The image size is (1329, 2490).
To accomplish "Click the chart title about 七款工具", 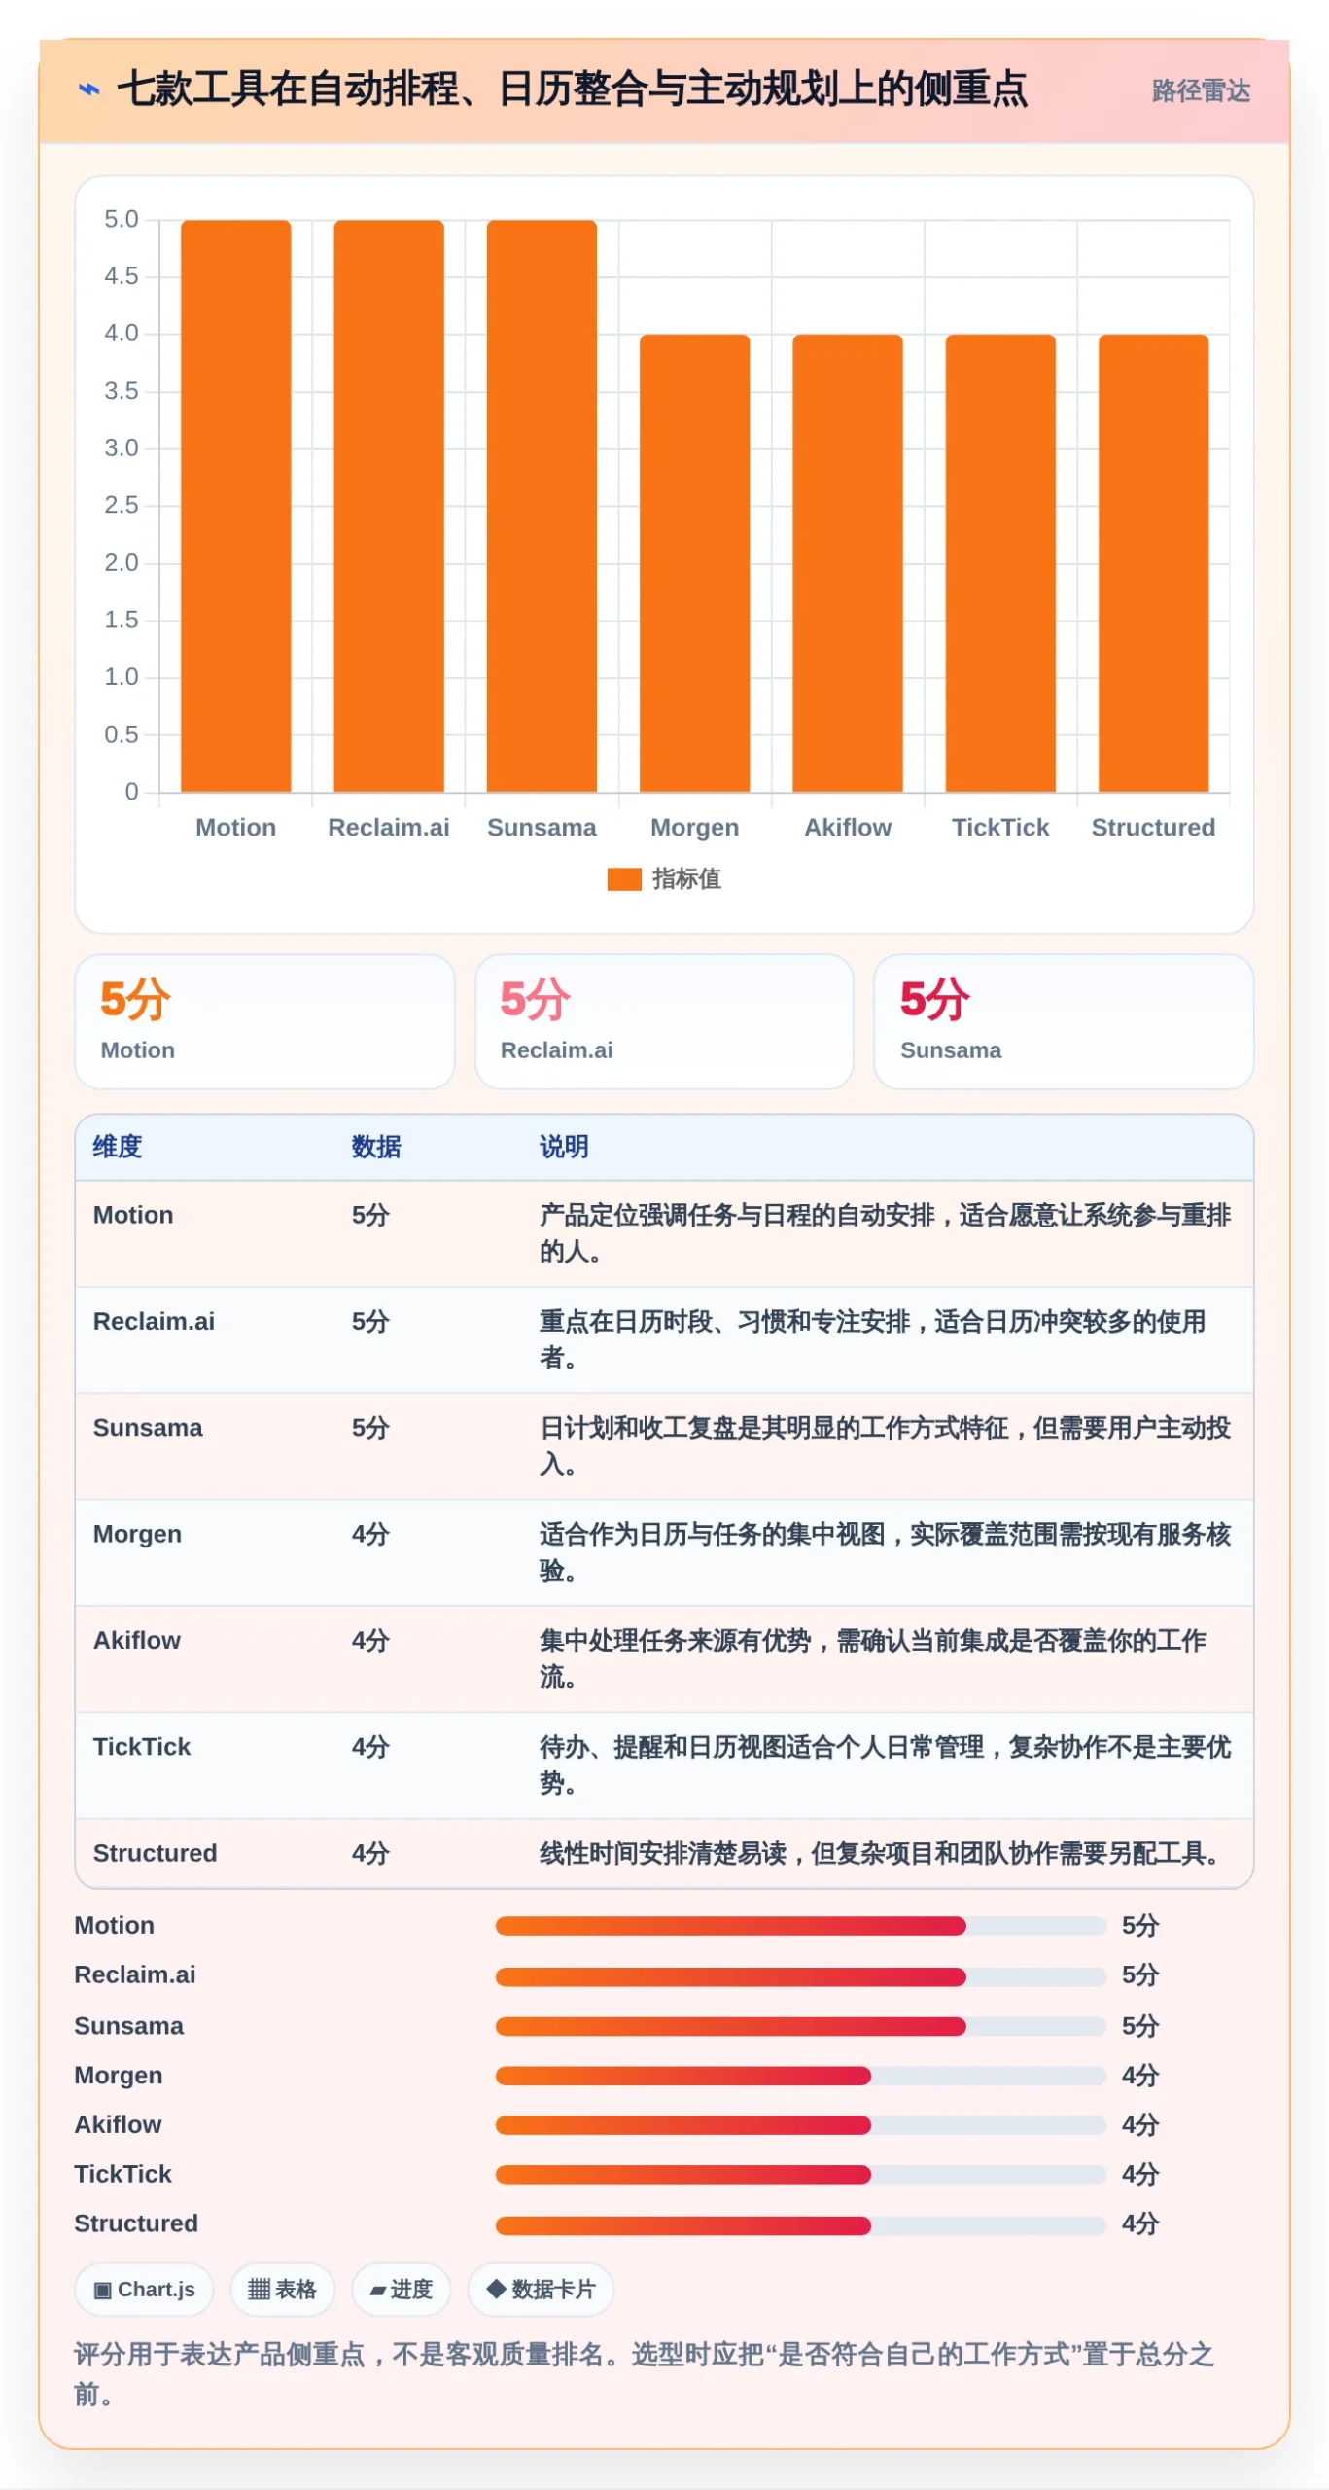I will point(572,89).
